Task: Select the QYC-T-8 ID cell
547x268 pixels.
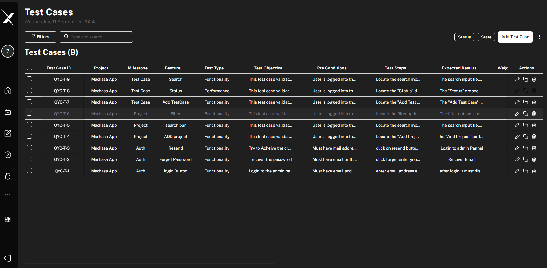Action: click(x=62, y=91)
